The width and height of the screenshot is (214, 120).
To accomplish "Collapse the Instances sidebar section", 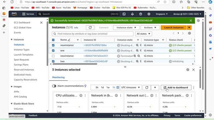I will [11, 40].
